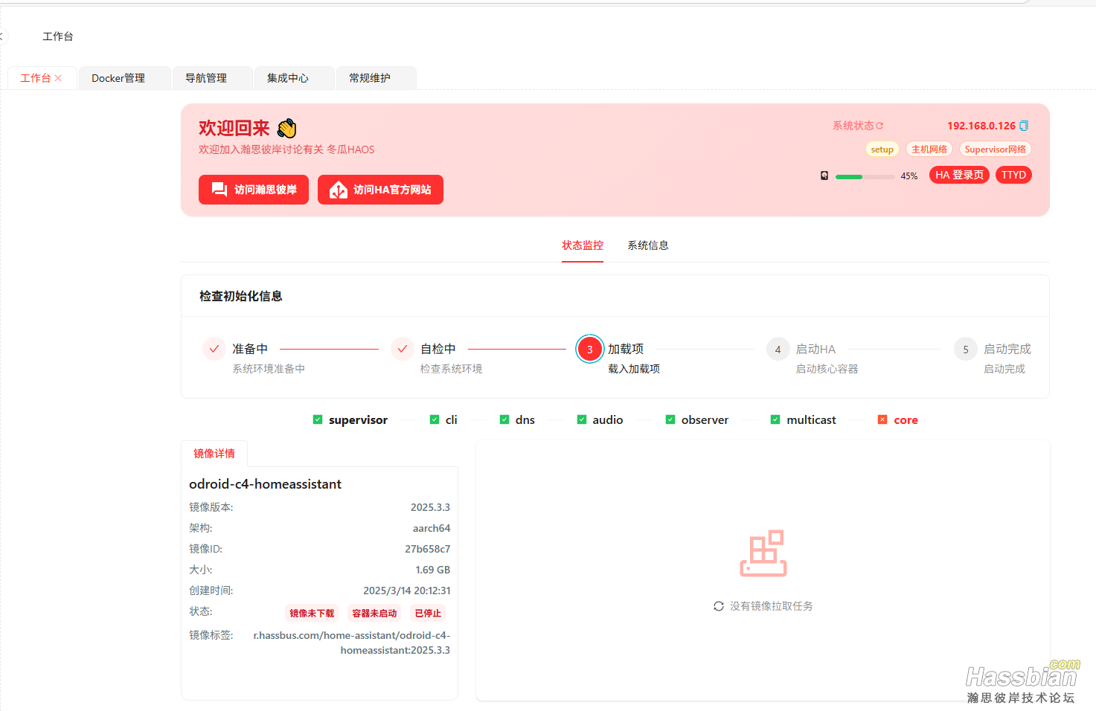Viewport: 1096px width, 711px height.
Task: Click the dns status checkbox
Action: (504, 419)
